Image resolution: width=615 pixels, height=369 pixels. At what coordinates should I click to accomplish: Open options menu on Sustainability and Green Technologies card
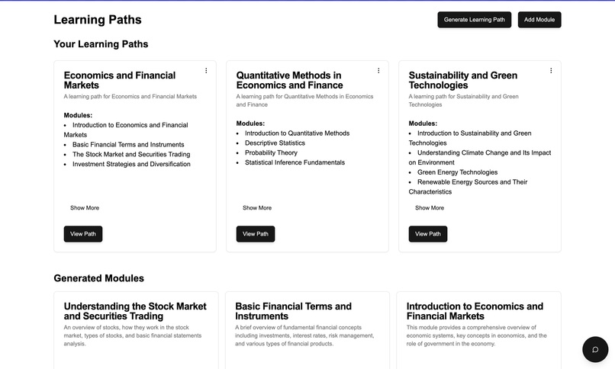pyautogui.click(x=551, y=70)
